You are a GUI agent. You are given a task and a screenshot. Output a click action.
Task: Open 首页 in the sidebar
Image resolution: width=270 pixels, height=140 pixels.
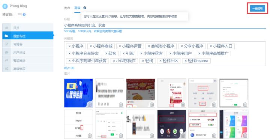(28, 27)
